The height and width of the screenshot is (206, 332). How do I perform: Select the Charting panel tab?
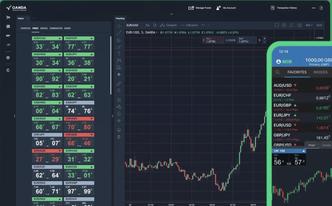tap(120, 18)
